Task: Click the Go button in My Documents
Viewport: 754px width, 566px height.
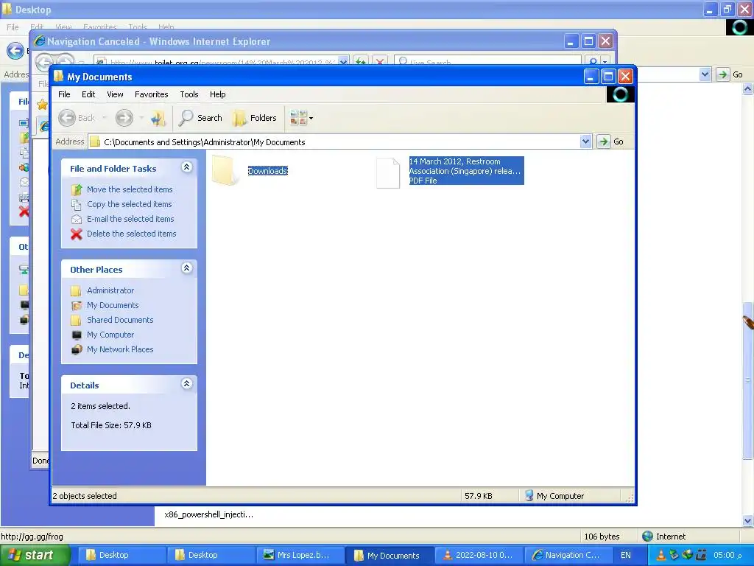Action: pyautogui.click(x=610, y=142)
